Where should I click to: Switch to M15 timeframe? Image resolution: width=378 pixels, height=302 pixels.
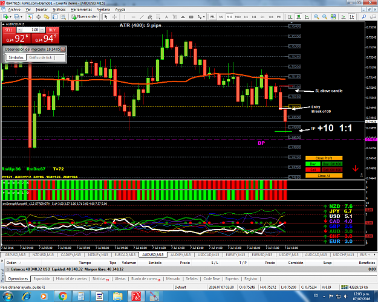pyautogui.click(x=229, y=17)
